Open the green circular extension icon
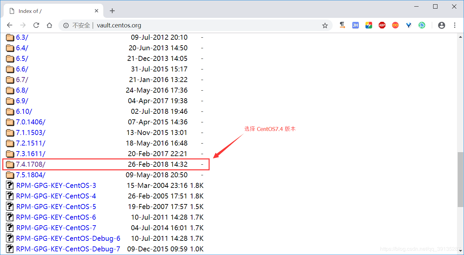464x255 pixels. (422, 25)
